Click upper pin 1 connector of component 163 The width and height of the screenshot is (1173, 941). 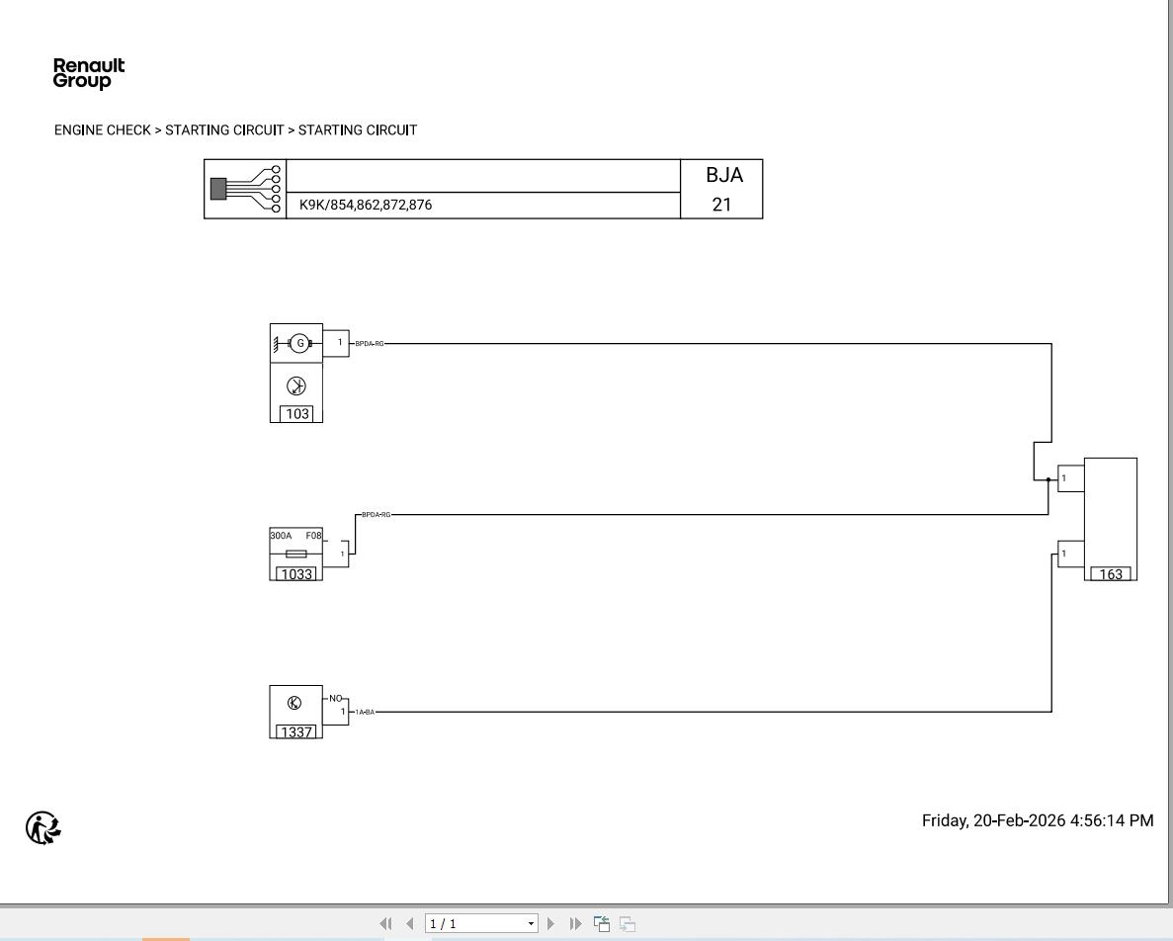pos(1070,478)
